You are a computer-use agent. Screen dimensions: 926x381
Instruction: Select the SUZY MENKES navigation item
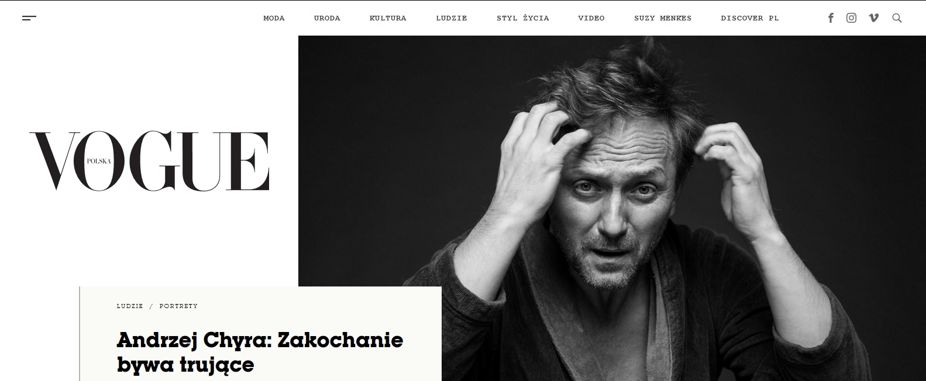click(x=663, y=18)
